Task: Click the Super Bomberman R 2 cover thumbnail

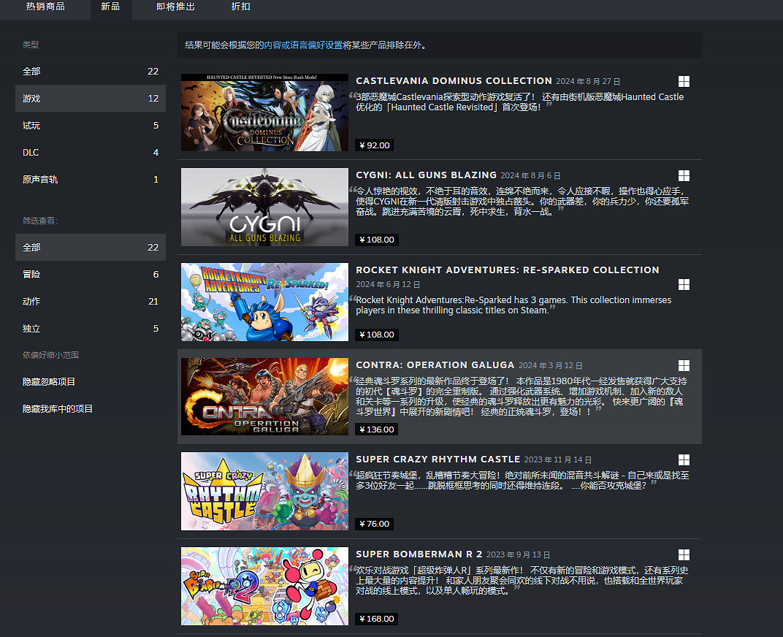Action: pos(264,586)
